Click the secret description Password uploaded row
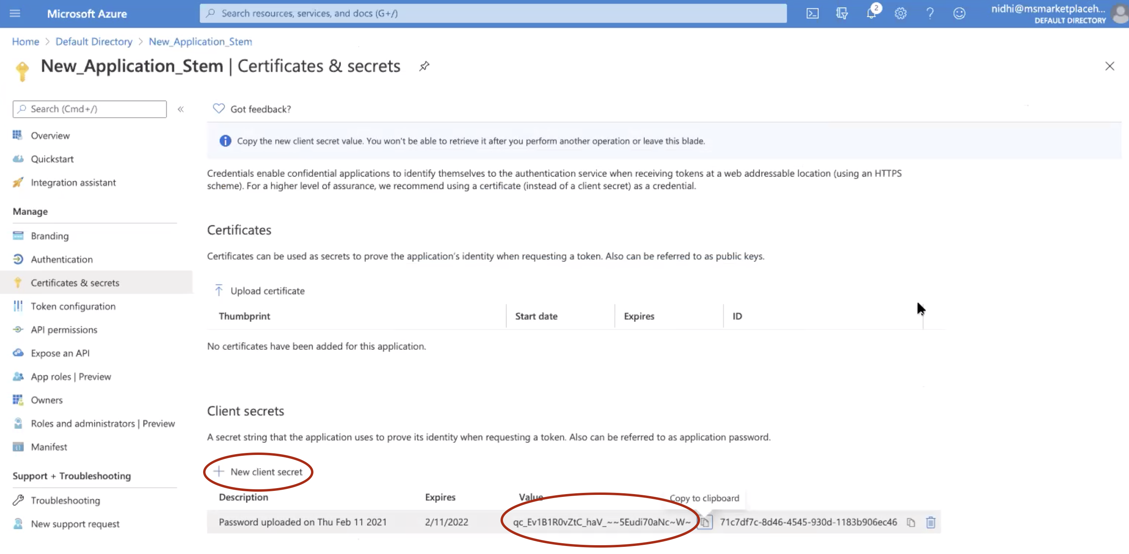 coord(302,522)
